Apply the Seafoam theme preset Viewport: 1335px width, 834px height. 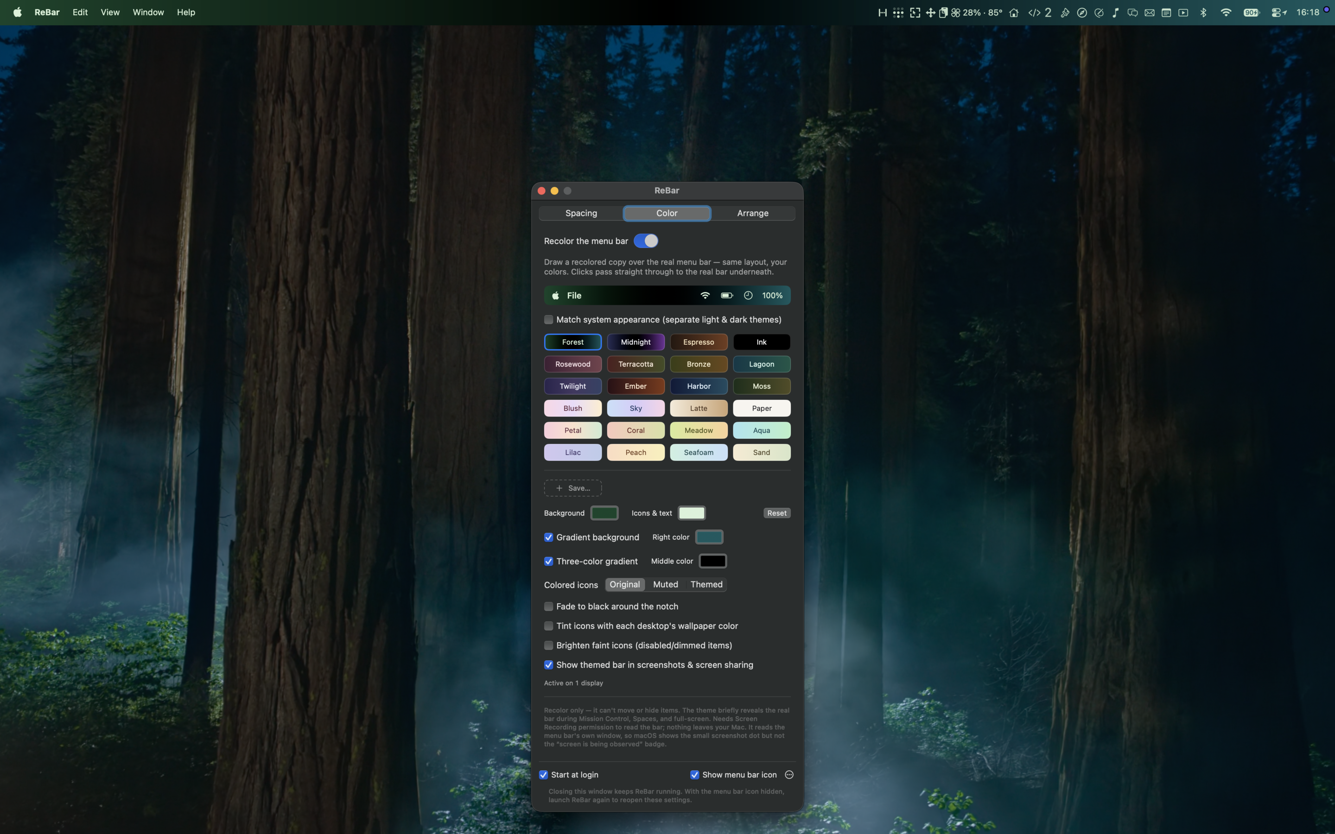[699, 452]
